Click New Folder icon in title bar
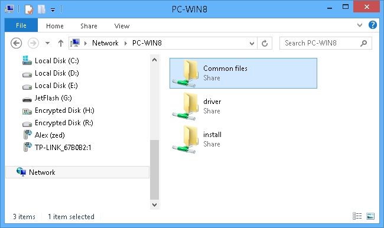The width and height of the screenshot is (384, 228). coord(41,9)
